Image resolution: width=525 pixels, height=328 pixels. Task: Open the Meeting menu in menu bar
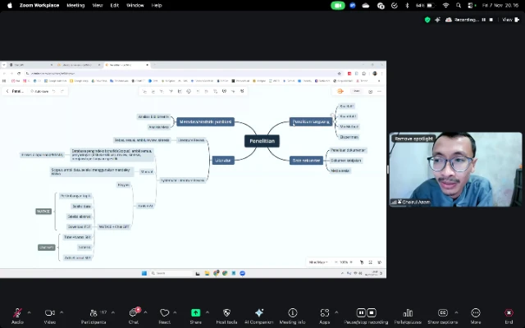[75, 5]
